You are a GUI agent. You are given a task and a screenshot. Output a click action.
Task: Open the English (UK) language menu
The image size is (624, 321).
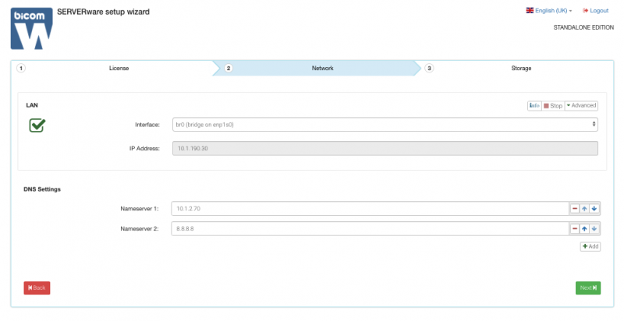pyautogui.click(x=550, y=11)
